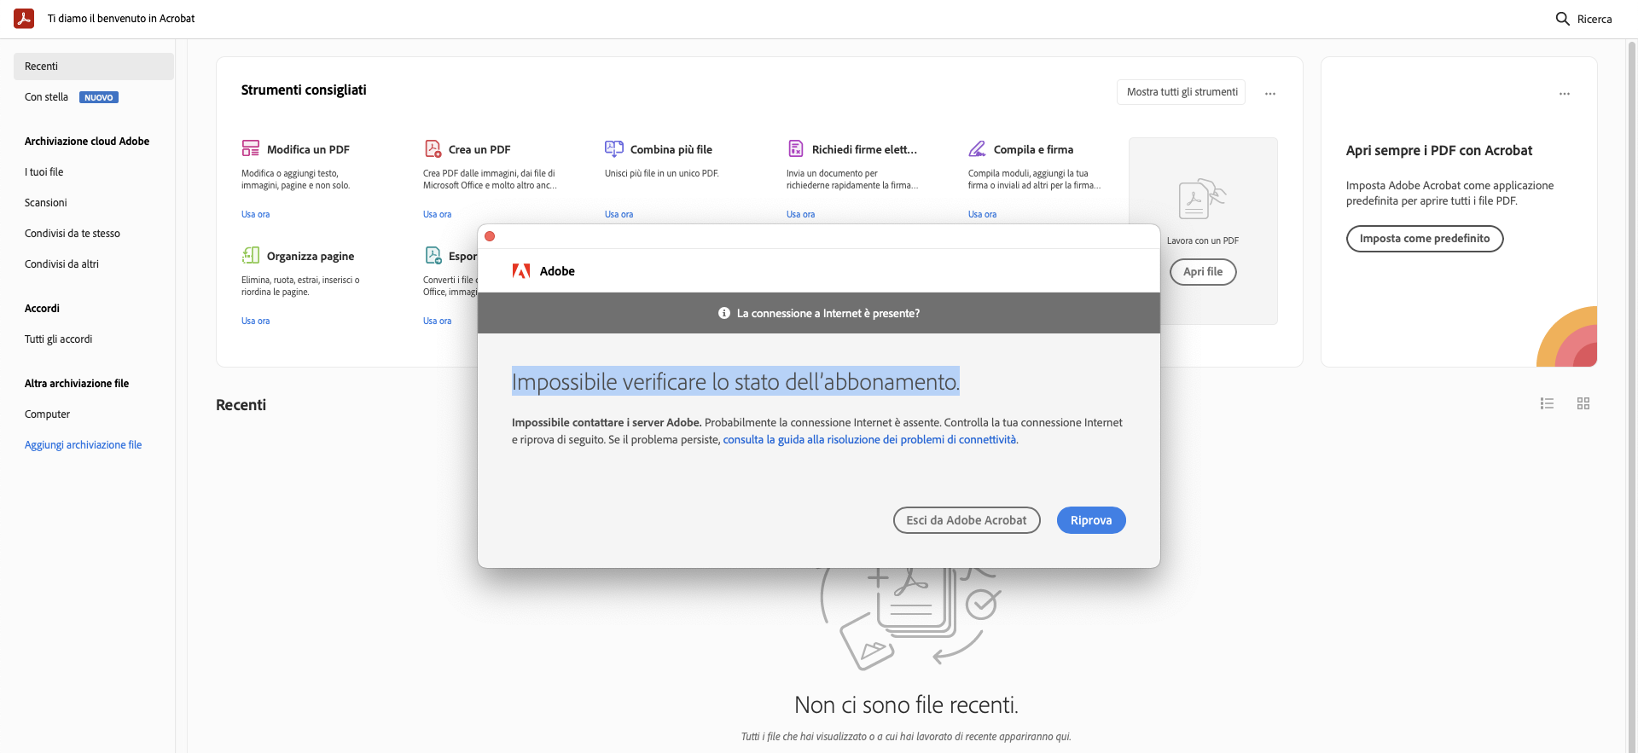Click the Compila e firma pen icon
The image size is (1638, 753).
977,148
